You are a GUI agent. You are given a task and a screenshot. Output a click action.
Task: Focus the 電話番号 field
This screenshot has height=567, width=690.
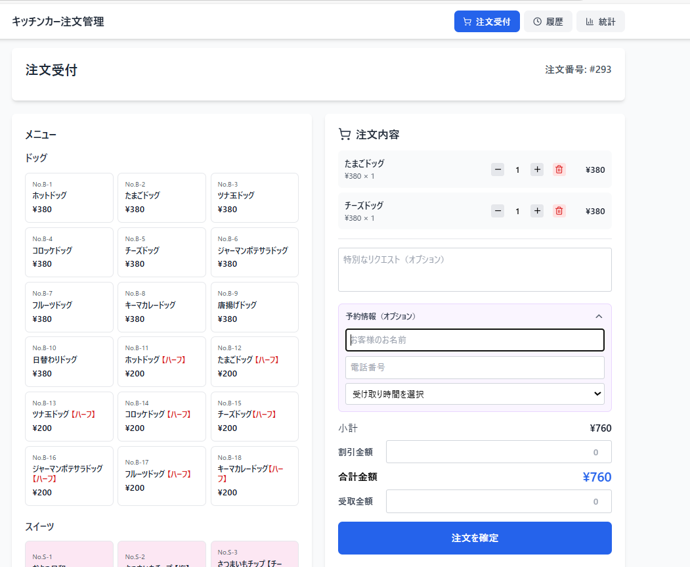click(x=474, y=367)
